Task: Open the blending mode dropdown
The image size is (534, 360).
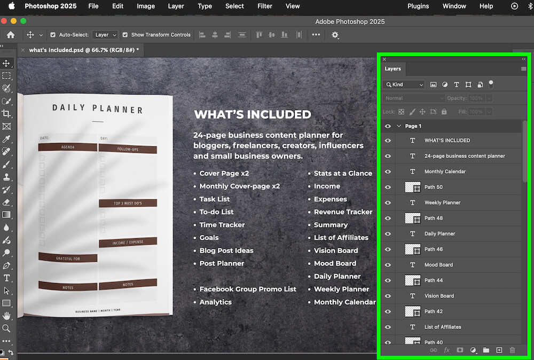Action: tap(412, 98)
